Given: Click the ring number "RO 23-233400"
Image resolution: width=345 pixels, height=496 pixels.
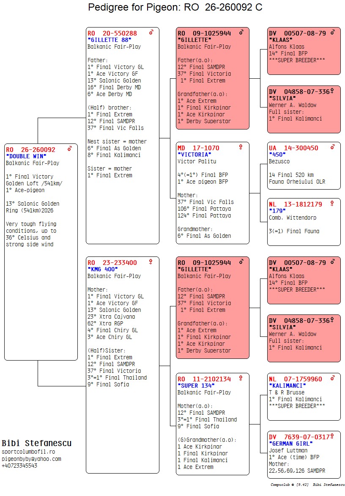Looking at the screenshot, I should pos(112,262).
